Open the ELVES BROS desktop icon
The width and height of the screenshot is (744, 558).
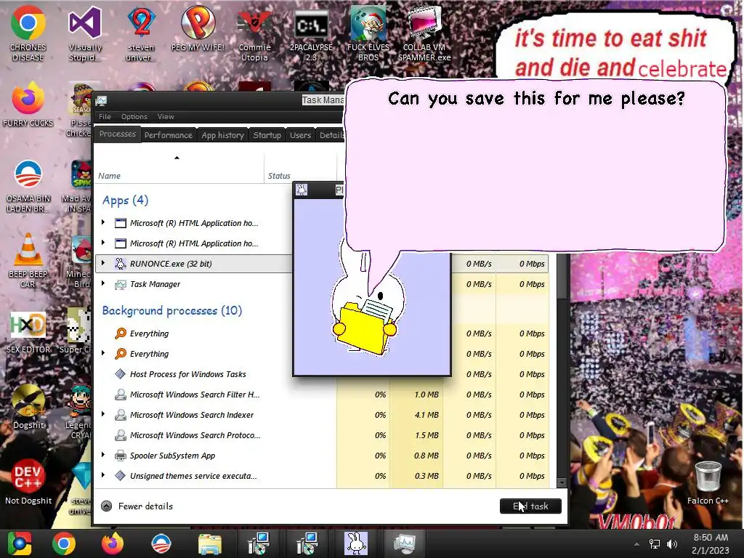[368, 33]
